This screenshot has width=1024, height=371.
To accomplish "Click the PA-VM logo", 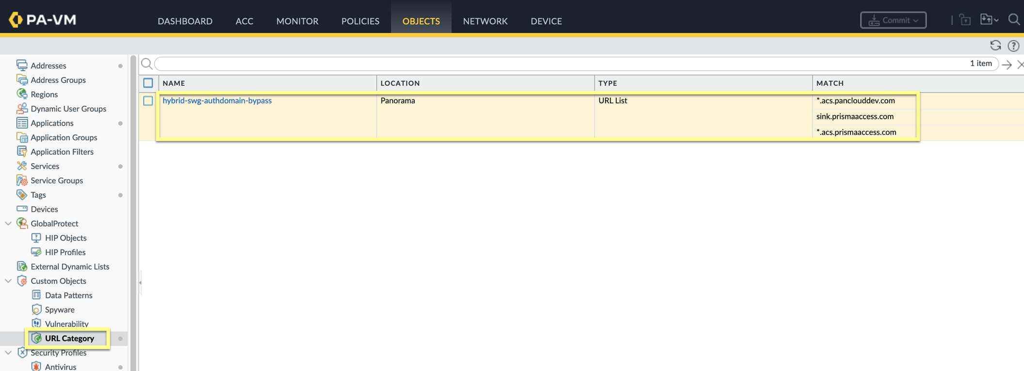I will pyautogui.click(x=43, y=19).
